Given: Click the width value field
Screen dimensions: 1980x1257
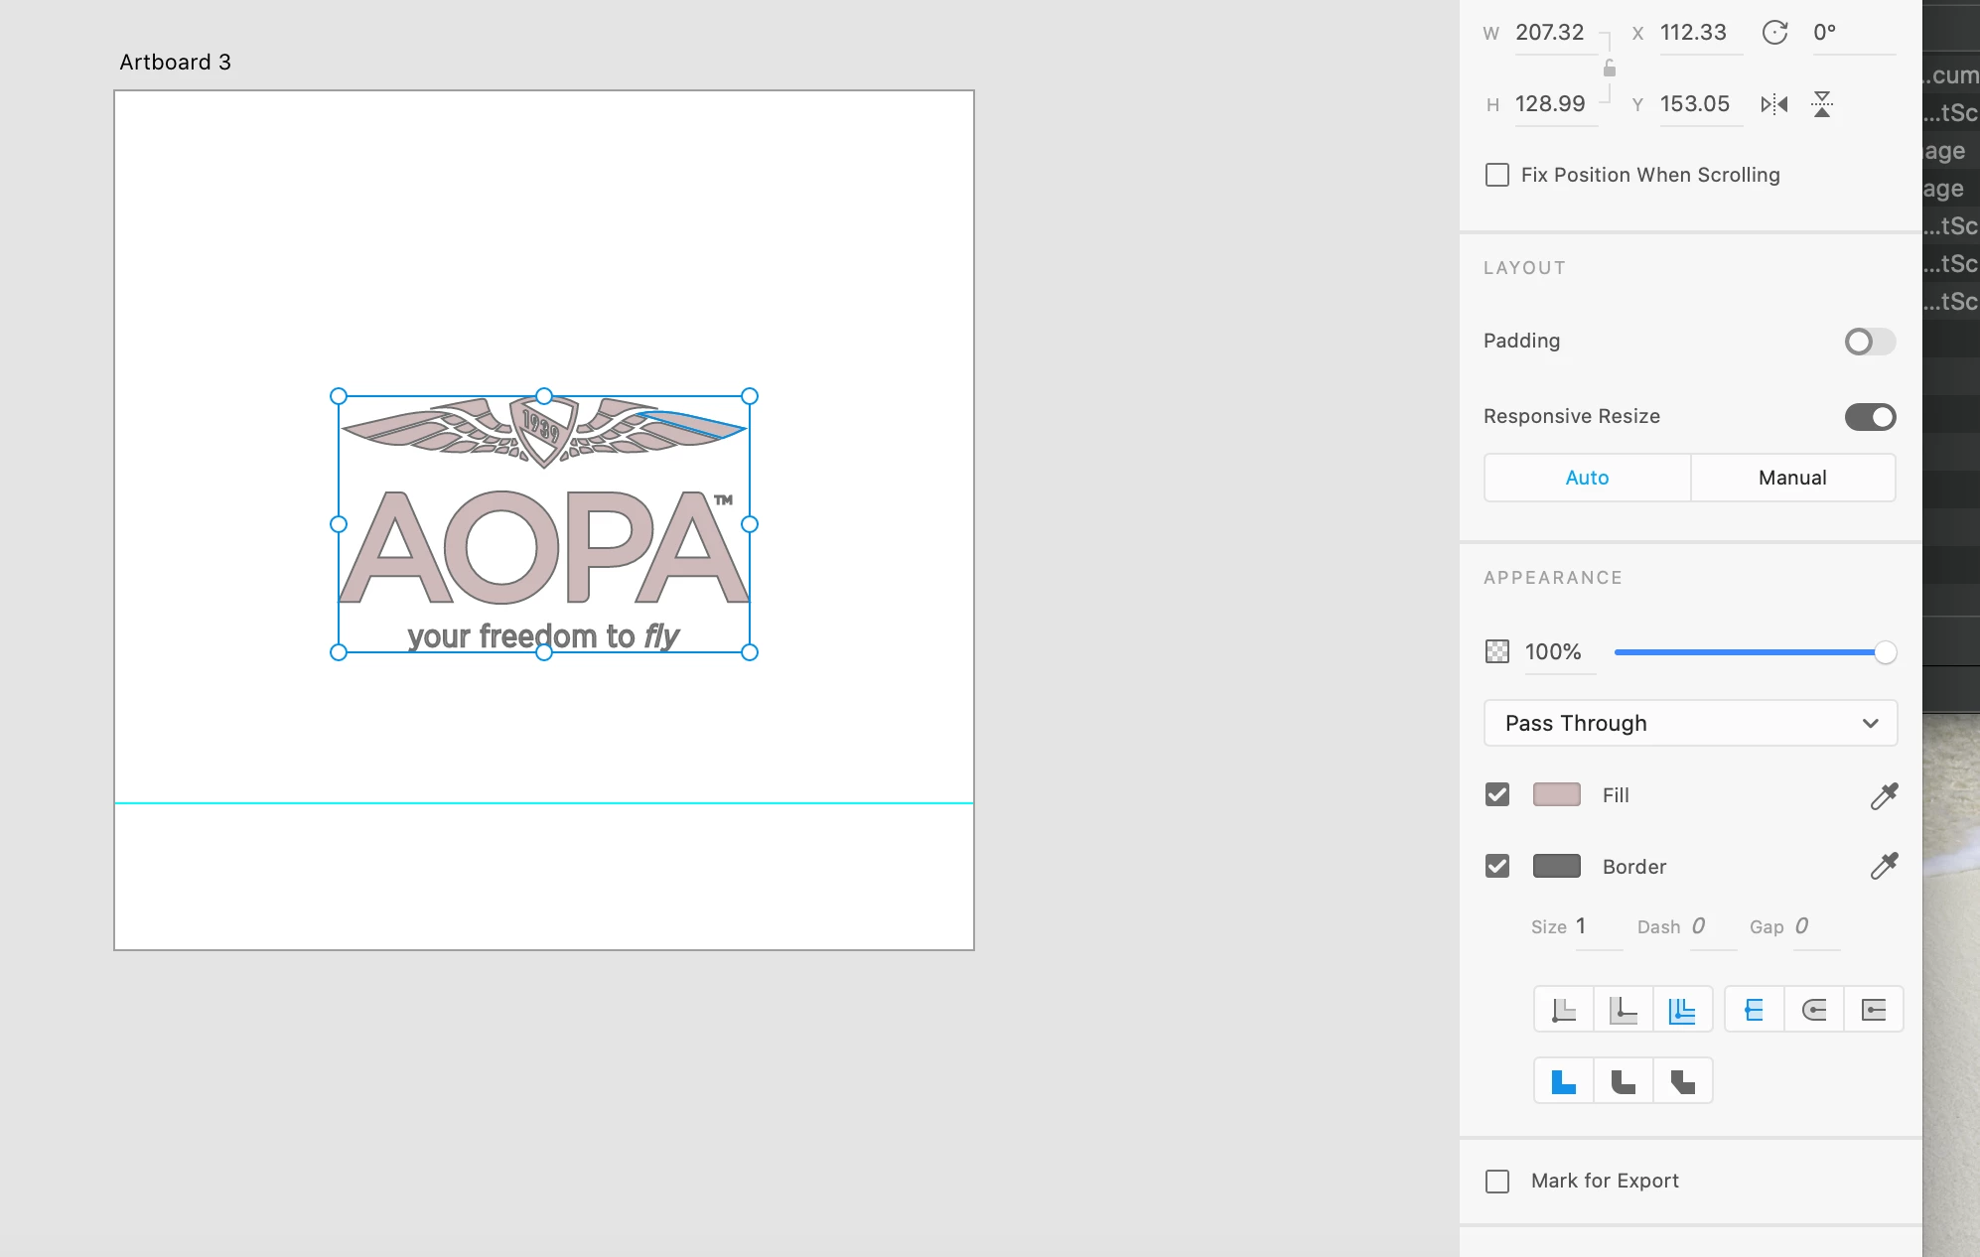Looking at the screenshot, I should (1551, 33).
